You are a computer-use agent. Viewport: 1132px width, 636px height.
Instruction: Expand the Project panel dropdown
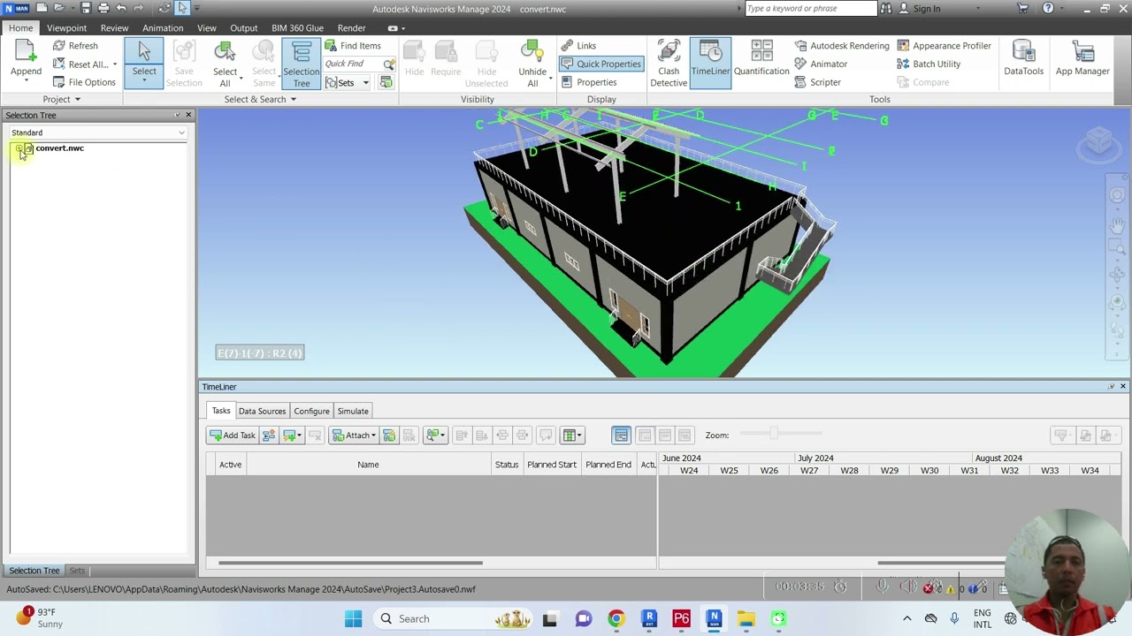point(60,100)
